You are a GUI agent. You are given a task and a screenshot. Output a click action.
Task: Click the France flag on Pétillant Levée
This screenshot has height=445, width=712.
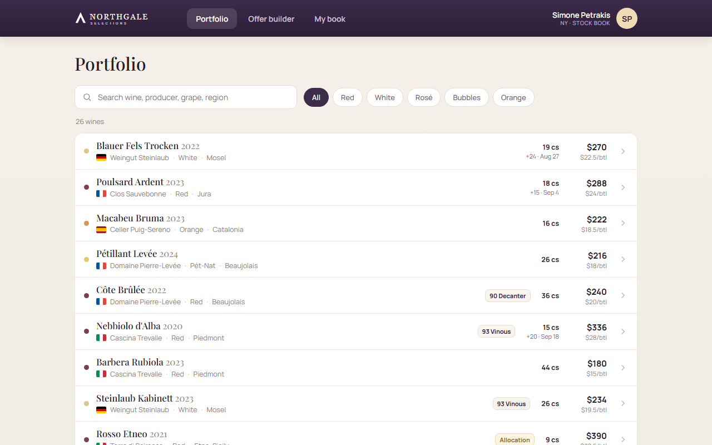[x=101, y=266]
